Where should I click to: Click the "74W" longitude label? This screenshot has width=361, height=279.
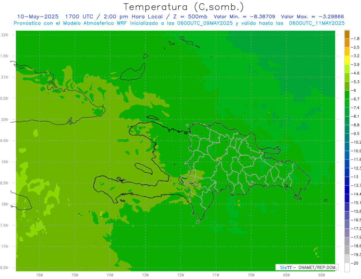click(x=110, y=274)
